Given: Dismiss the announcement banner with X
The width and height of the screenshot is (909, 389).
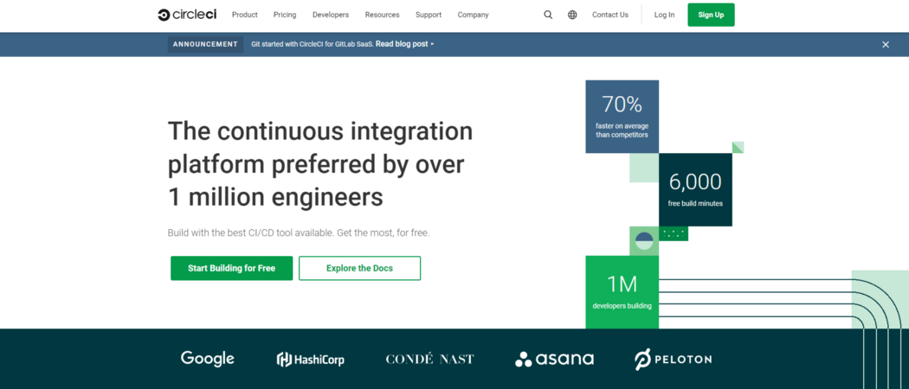Looking at the screenshot, I should coord(886,45).
